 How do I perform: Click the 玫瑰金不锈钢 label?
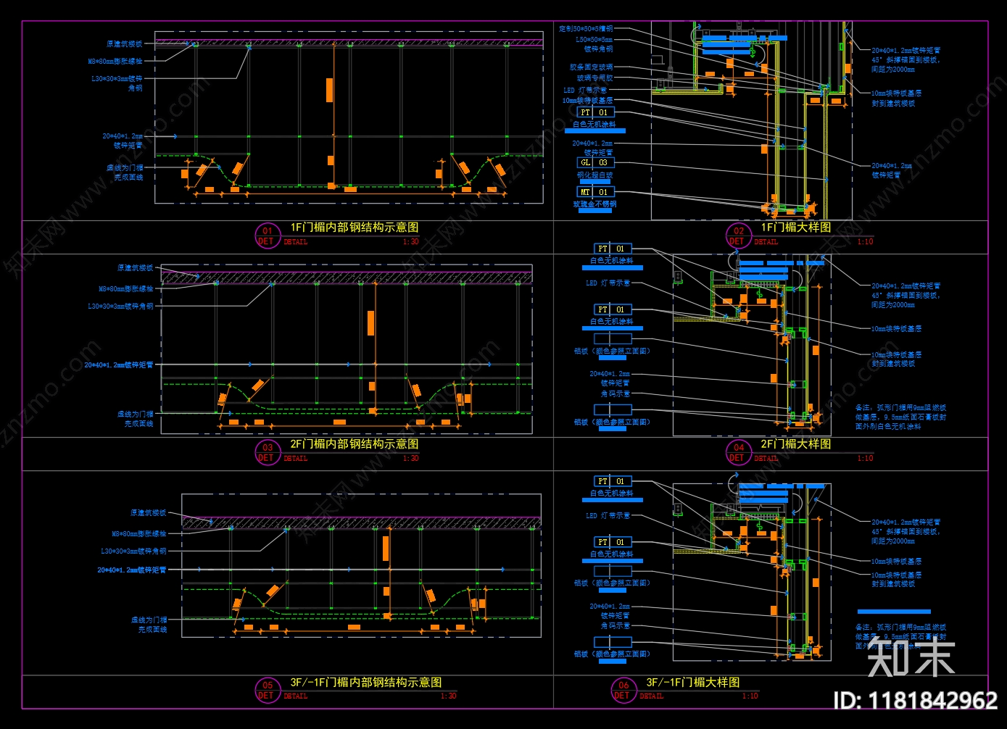click(595, 204)
